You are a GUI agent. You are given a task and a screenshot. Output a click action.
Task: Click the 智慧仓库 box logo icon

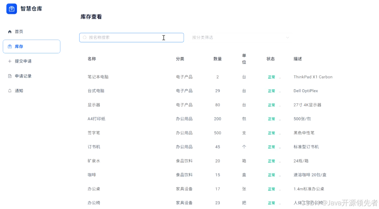(x=12, y=9)
